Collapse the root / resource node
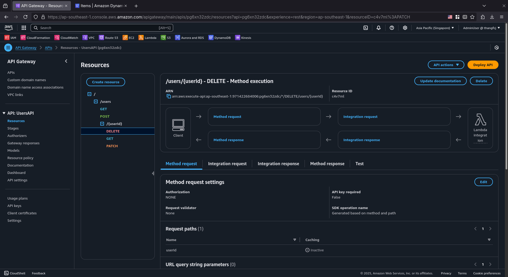 (89, 94)
